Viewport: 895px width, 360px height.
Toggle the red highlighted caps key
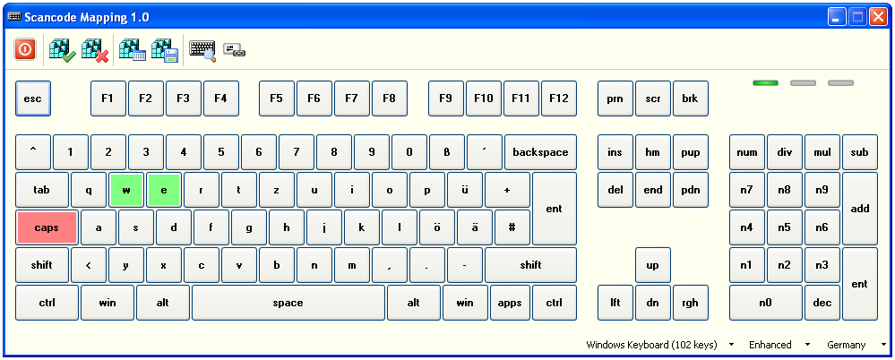[x=47, y=227]
